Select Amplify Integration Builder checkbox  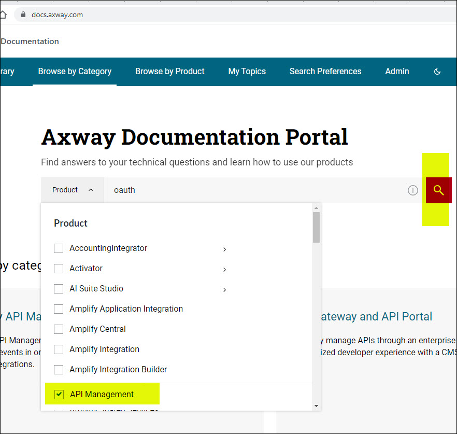tap(59, 370)
